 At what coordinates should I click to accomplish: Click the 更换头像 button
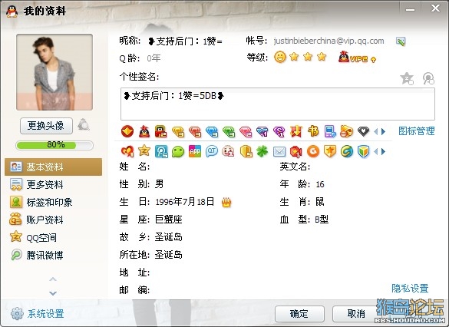(x=46, y=125)
